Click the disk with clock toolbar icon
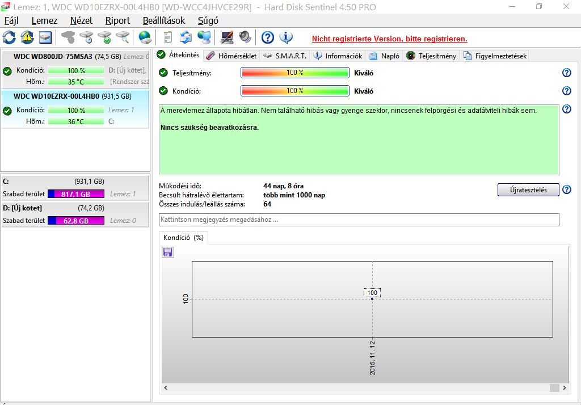The height and width of the screenshot is (405, 581). pos(86,37)
